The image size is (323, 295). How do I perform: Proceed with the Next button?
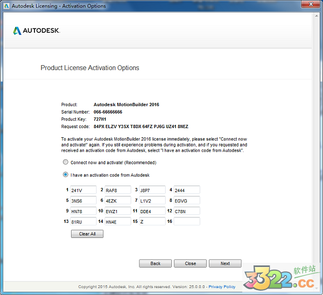[x=225, y=263]
